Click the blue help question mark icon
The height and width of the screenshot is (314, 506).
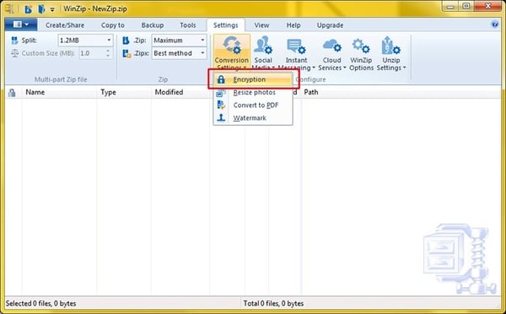pyautogui.click(x=494, y=24)
